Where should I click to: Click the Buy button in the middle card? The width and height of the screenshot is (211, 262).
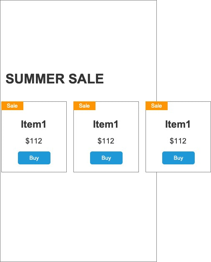(106, 158)
